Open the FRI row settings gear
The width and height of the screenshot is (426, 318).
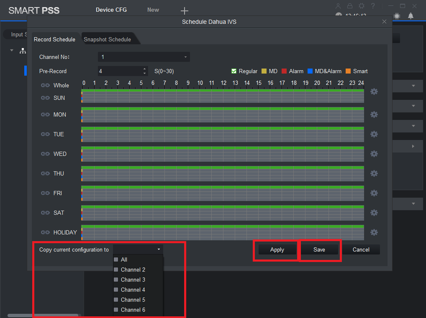[x=374, y=193]
